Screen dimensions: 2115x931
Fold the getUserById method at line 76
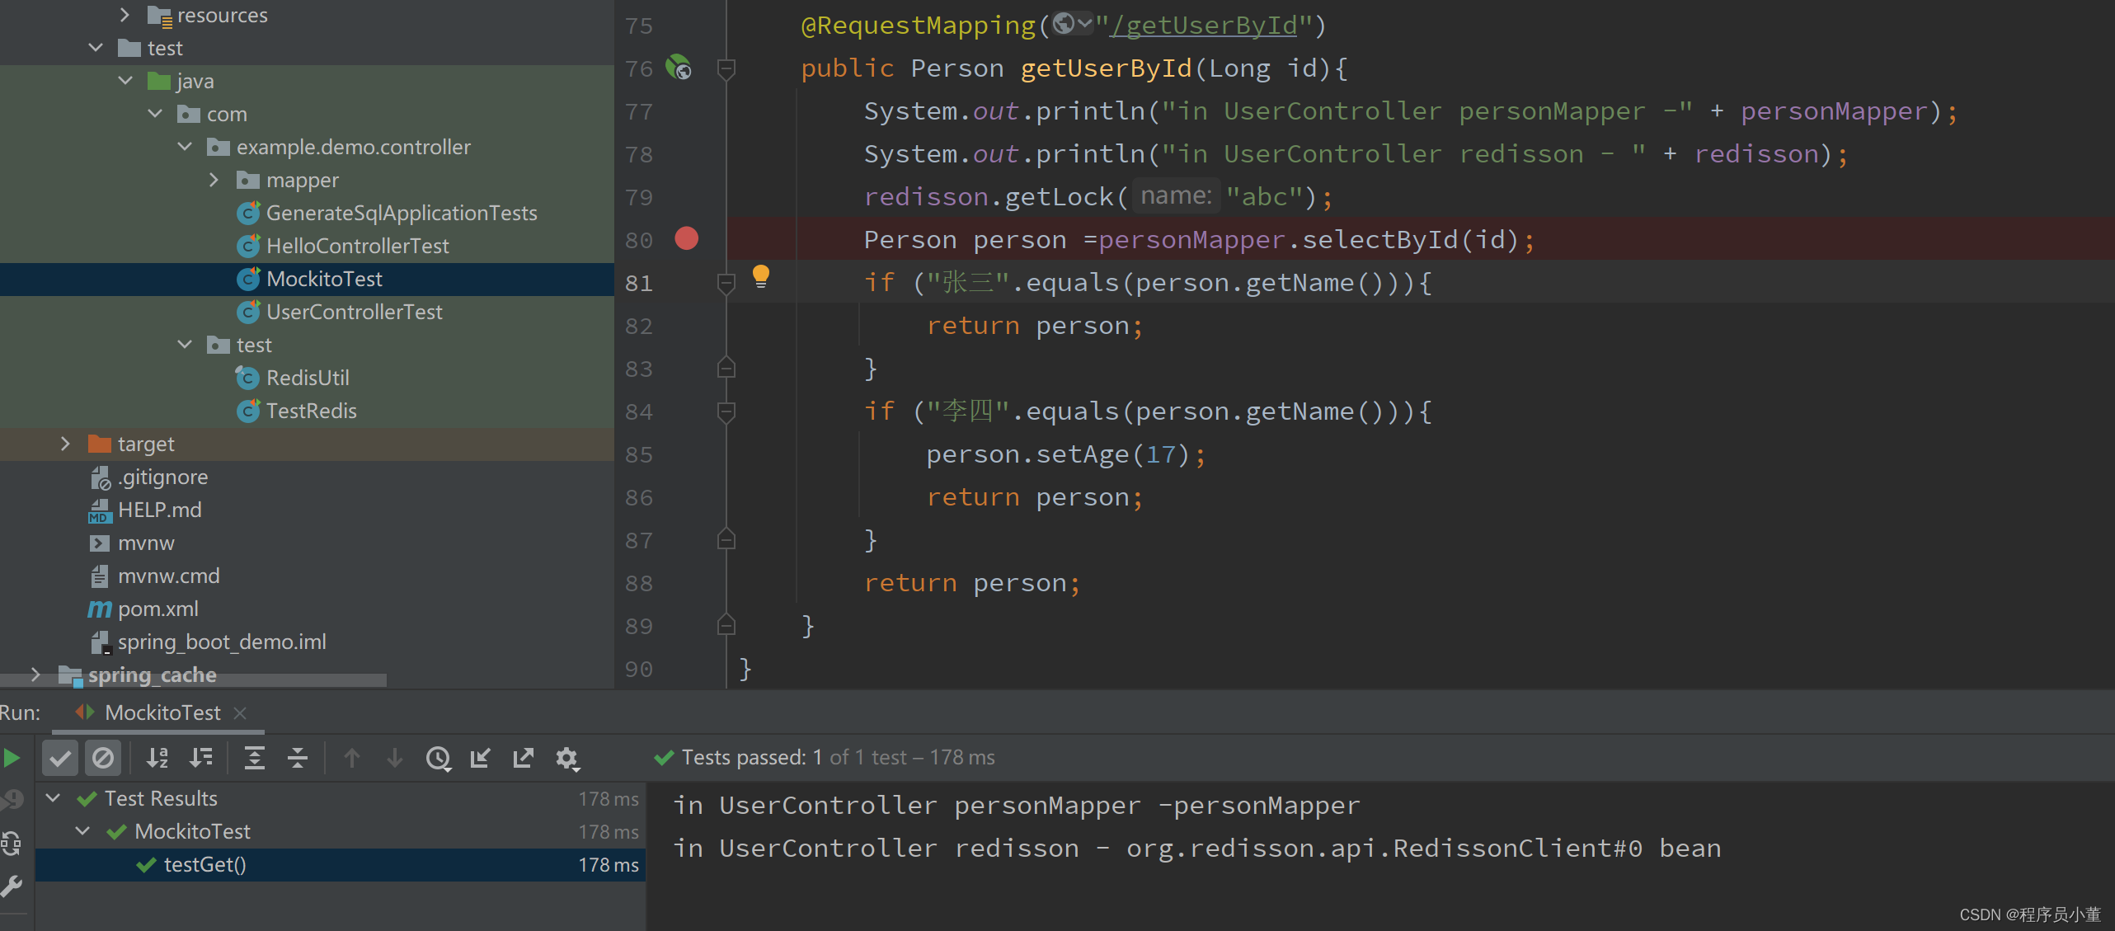click(x=726, y=69)
